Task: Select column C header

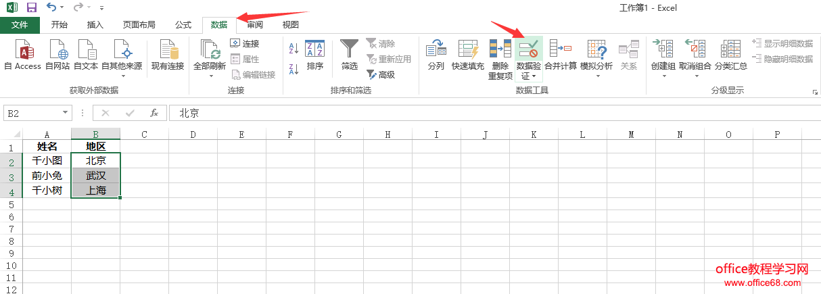Action: coord(144,134)
